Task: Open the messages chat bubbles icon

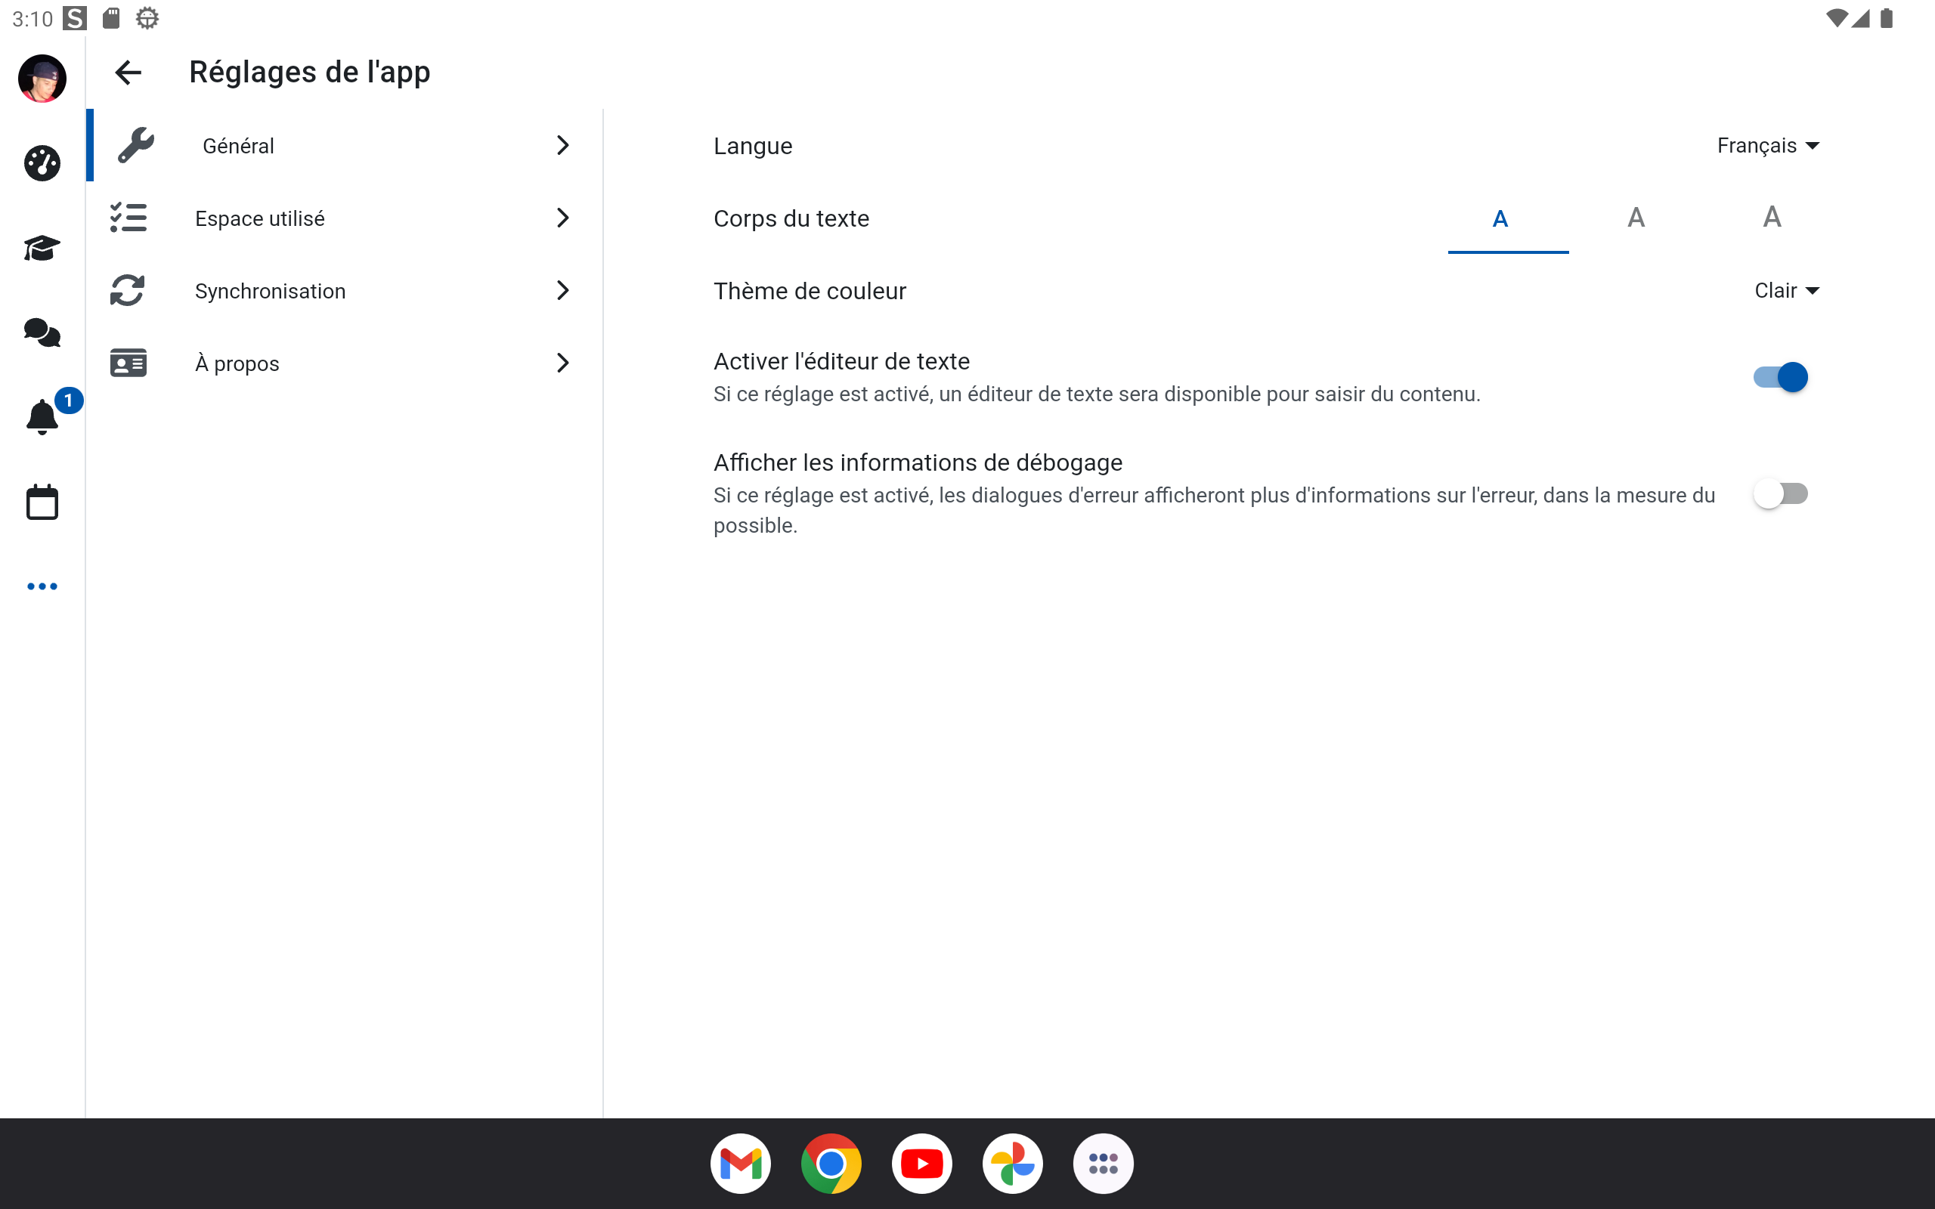Action: point(42,332)
